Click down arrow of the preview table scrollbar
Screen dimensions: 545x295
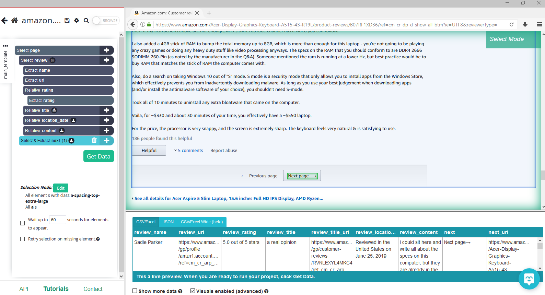[540, 269]
